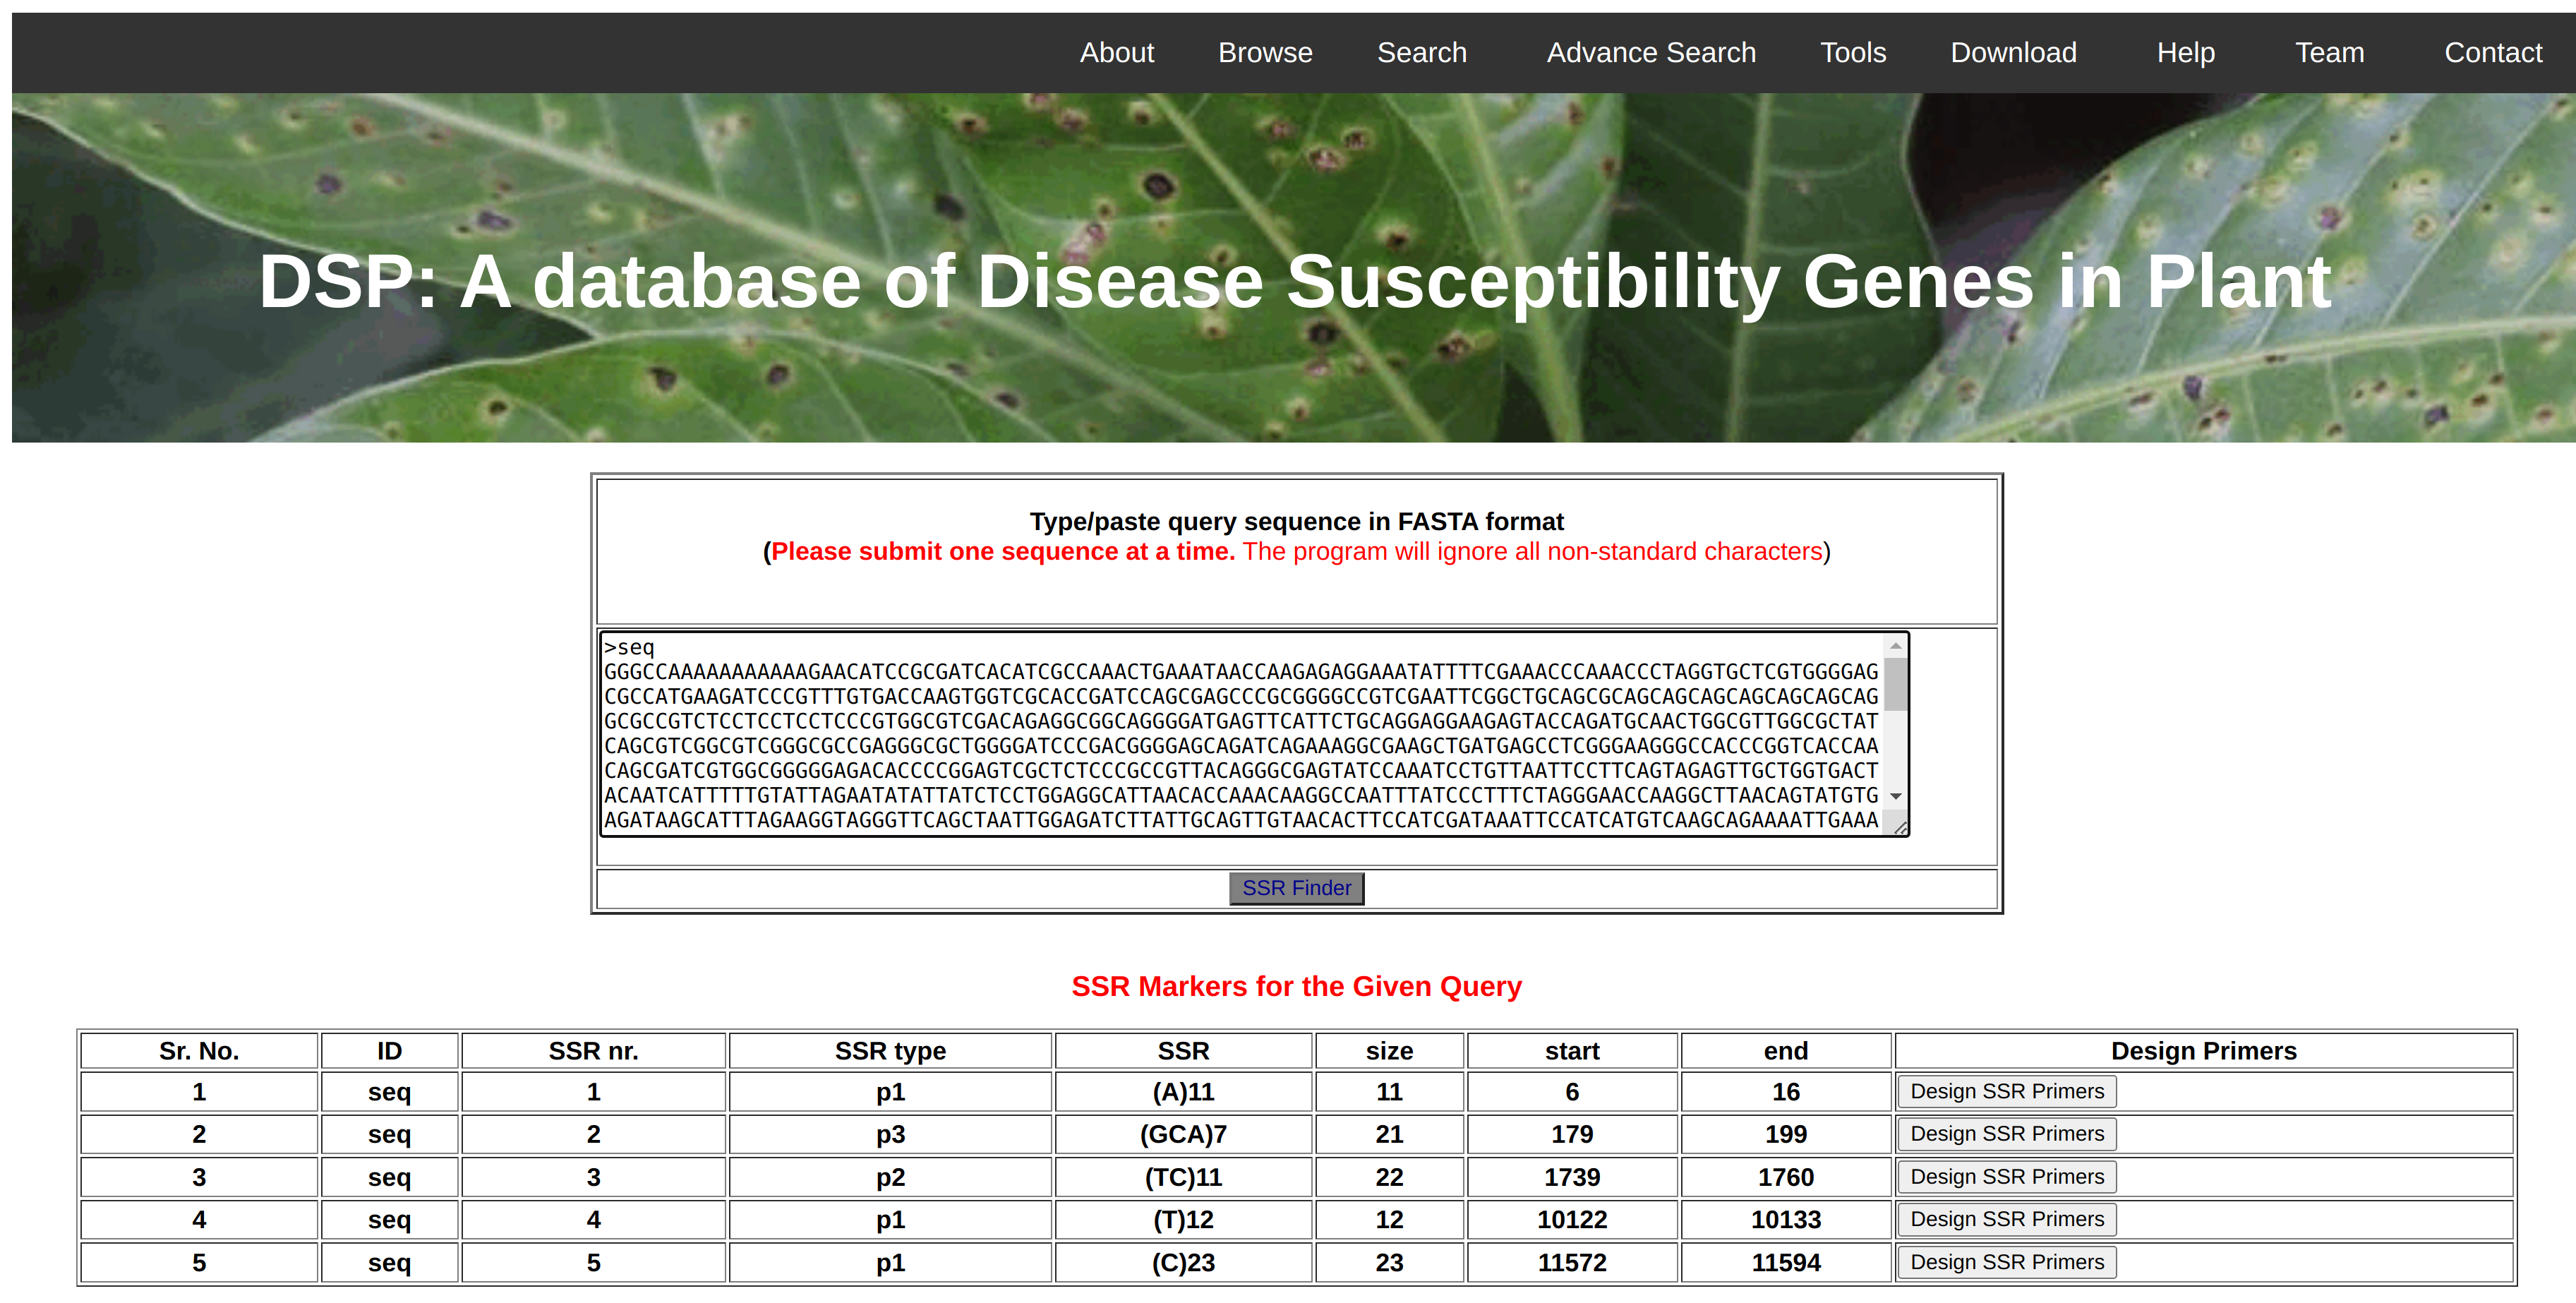Open the About menu item
This screenshot has height=1303, width=2576.
tap(1116, 53)
